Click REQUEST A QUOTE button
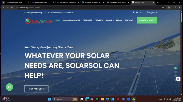 [x=147, y=20]
